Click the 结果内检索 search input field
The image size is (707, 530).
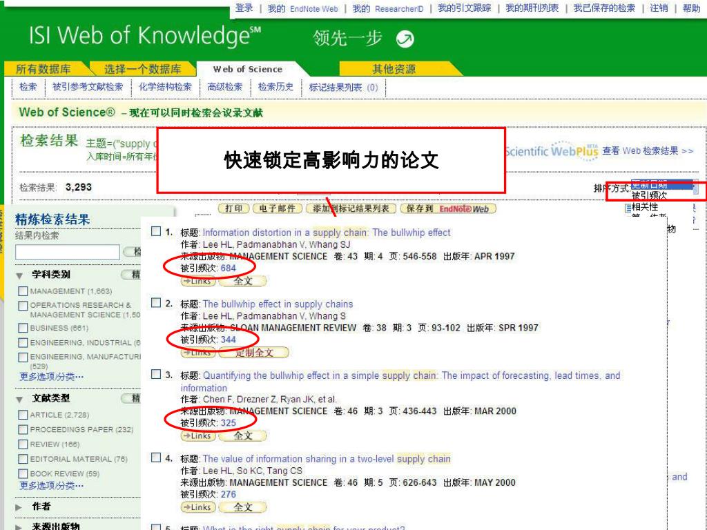click(x=68, y=252)
